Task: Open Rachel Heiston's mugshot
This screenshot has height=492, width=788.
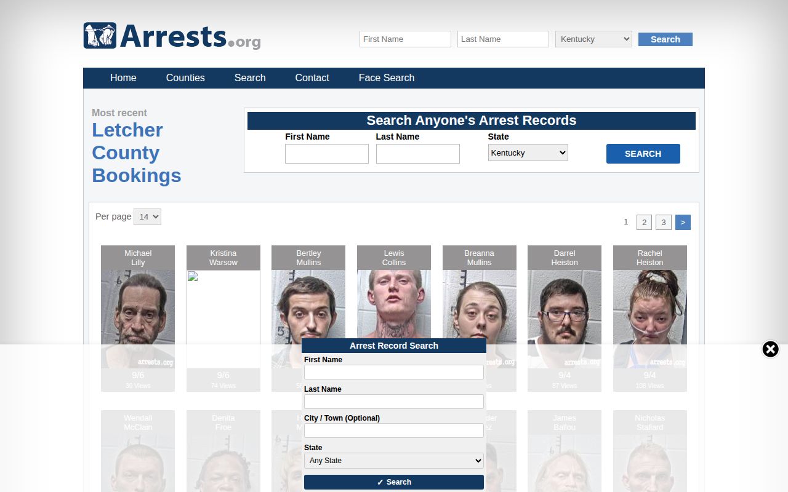Action: click(x=650, y=319)
